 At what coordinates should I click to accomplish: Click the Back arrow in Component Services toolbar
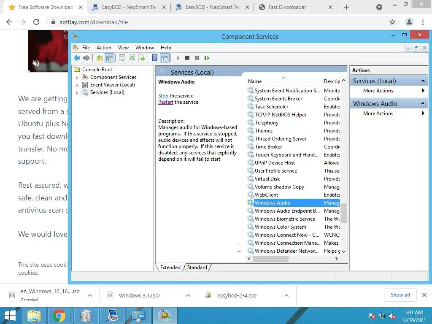[77, 58]
